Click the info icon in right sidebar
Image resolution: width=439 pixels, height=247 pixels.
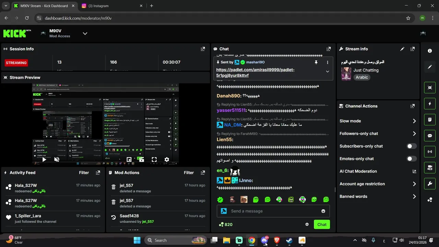(x=430, y=51)
